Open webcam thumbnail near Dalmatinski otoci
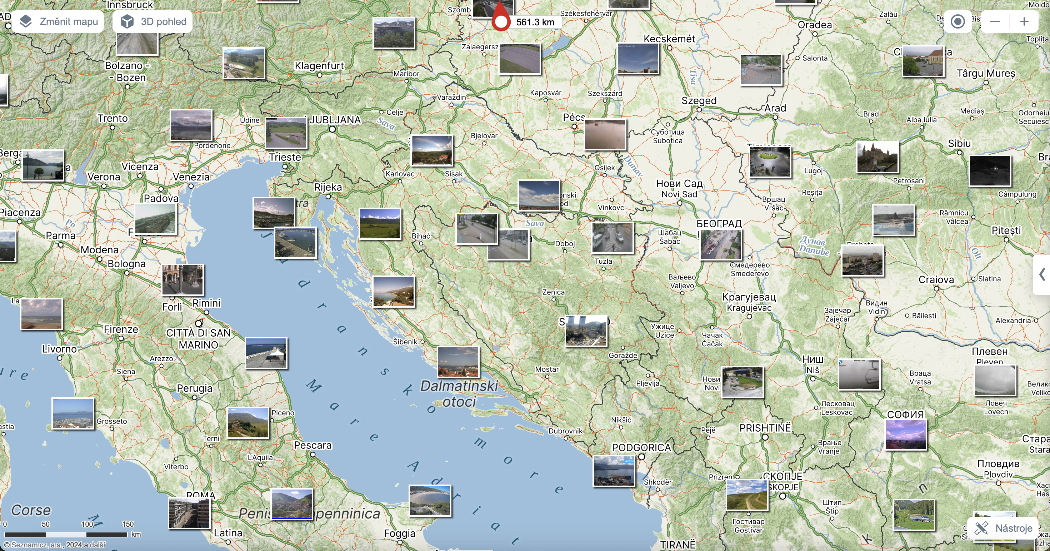The image size is (1050, 551). tap(458, 362)
